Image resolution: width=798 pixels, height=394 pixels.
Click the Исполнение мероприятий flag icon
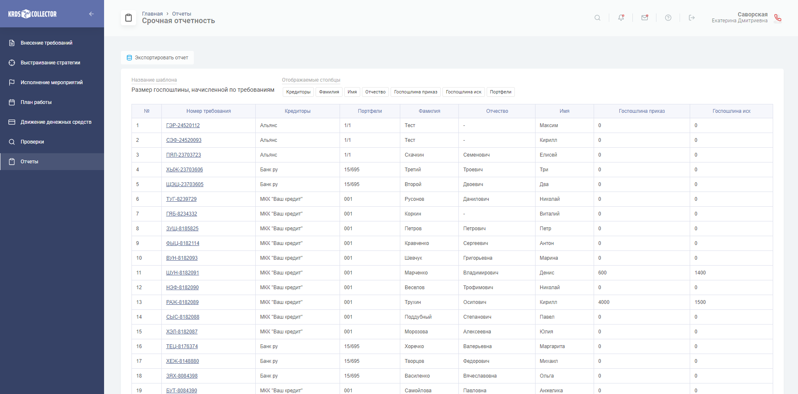coord(12,83)
